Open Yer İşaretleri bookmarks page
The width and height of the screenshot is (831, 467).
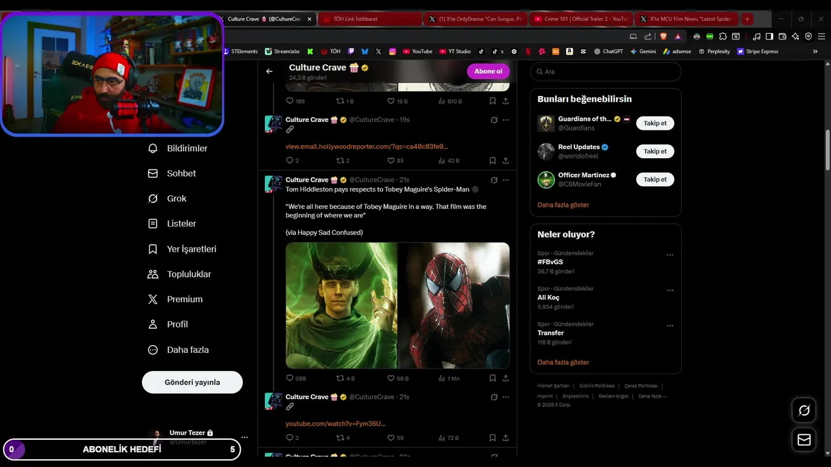point(182,249)
